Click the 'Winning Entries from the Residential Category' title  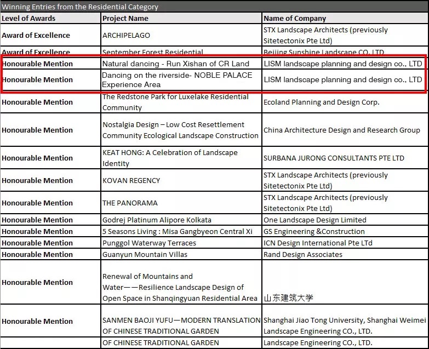[80, 7]
